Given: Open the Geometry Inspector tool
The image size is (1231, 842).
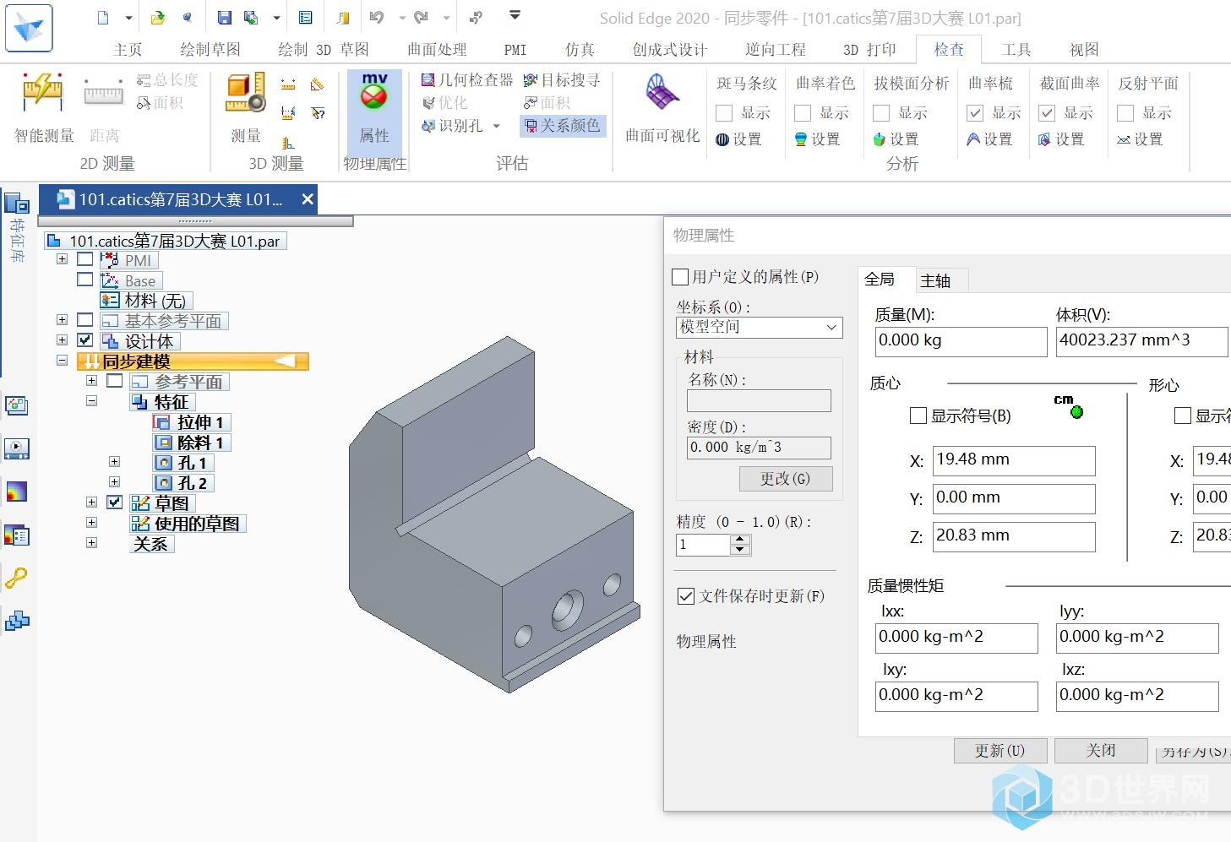Looking at the screenshot, I should pyautogui.click(x=467, y=80).
